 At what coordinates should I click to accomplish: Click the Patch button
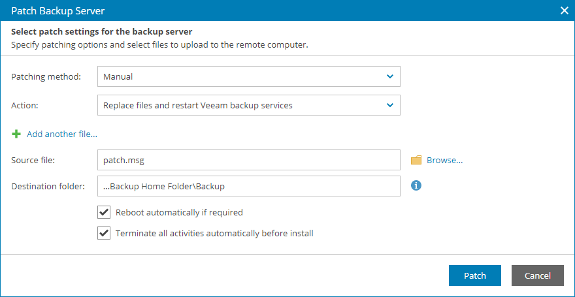click(475, 275)
